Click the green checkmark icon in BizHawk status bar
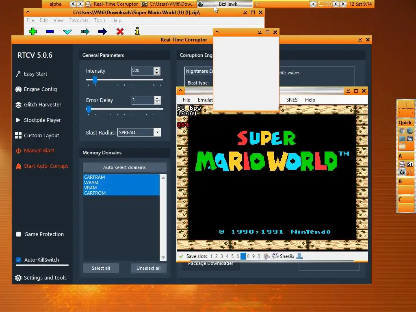This screenshot has height=312, width=416. (181, 256)
